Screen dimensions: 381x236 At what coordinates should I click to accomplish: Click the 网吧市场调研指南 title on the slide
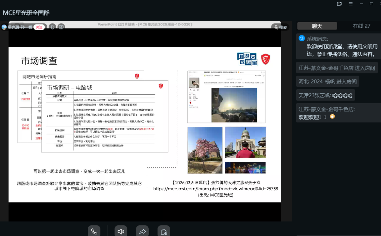(x=39, y=77)
